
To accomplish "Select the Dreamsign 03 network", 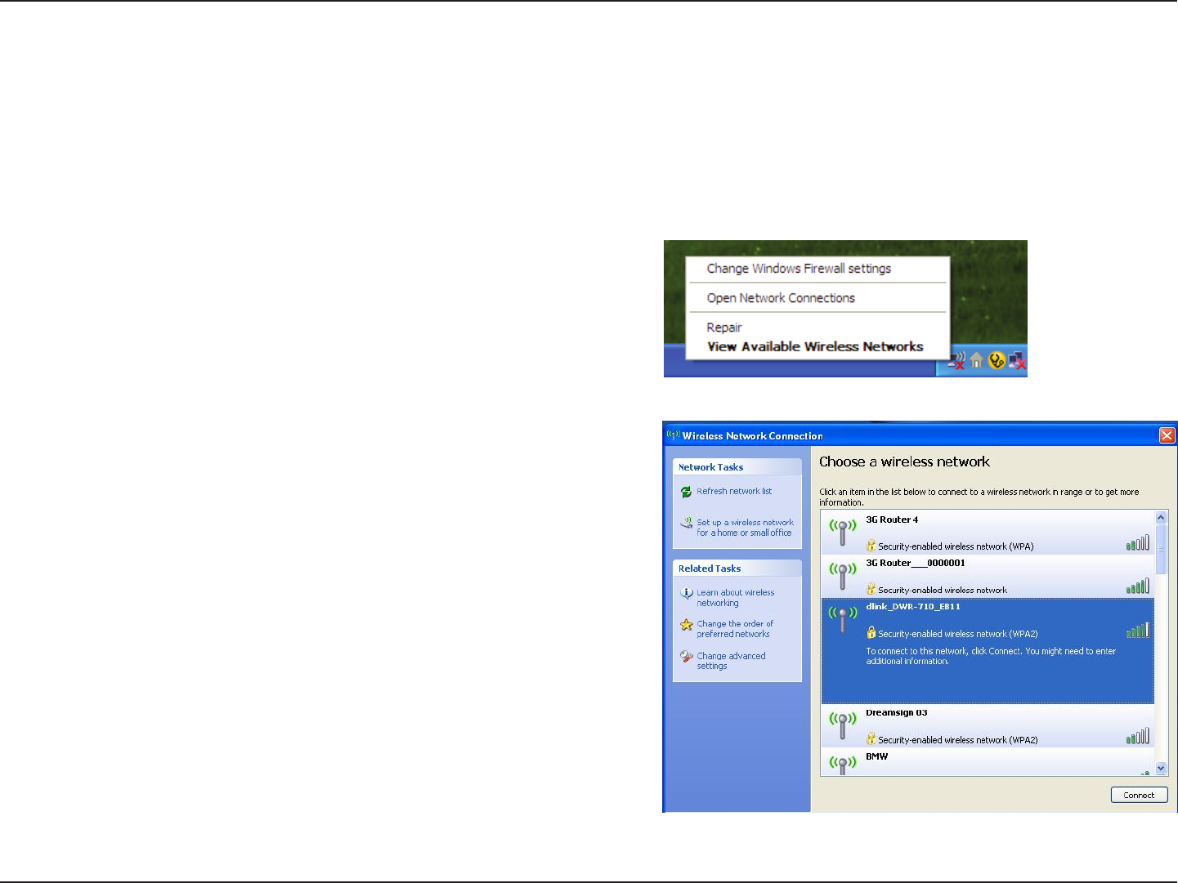I will tap(988, 726).
